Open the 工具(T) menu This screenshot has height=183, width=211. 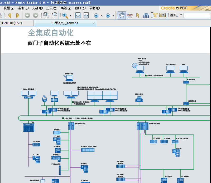[52, 8]
